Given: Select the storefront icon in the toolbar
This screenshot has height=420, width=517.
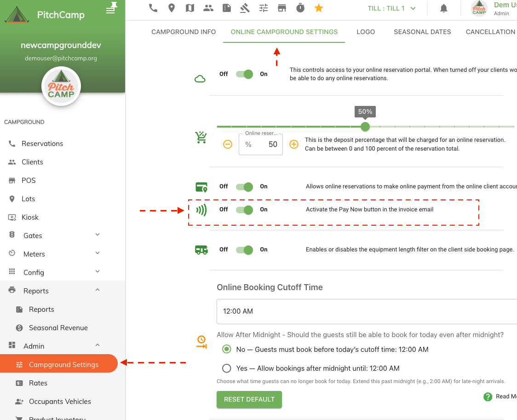Looking at the screenshot, I should click(x=282, y=8).
